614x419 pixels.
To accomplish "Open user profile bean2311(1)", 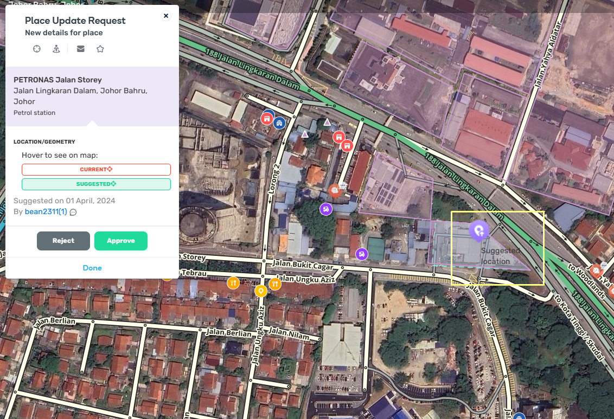I will [46, 211].
